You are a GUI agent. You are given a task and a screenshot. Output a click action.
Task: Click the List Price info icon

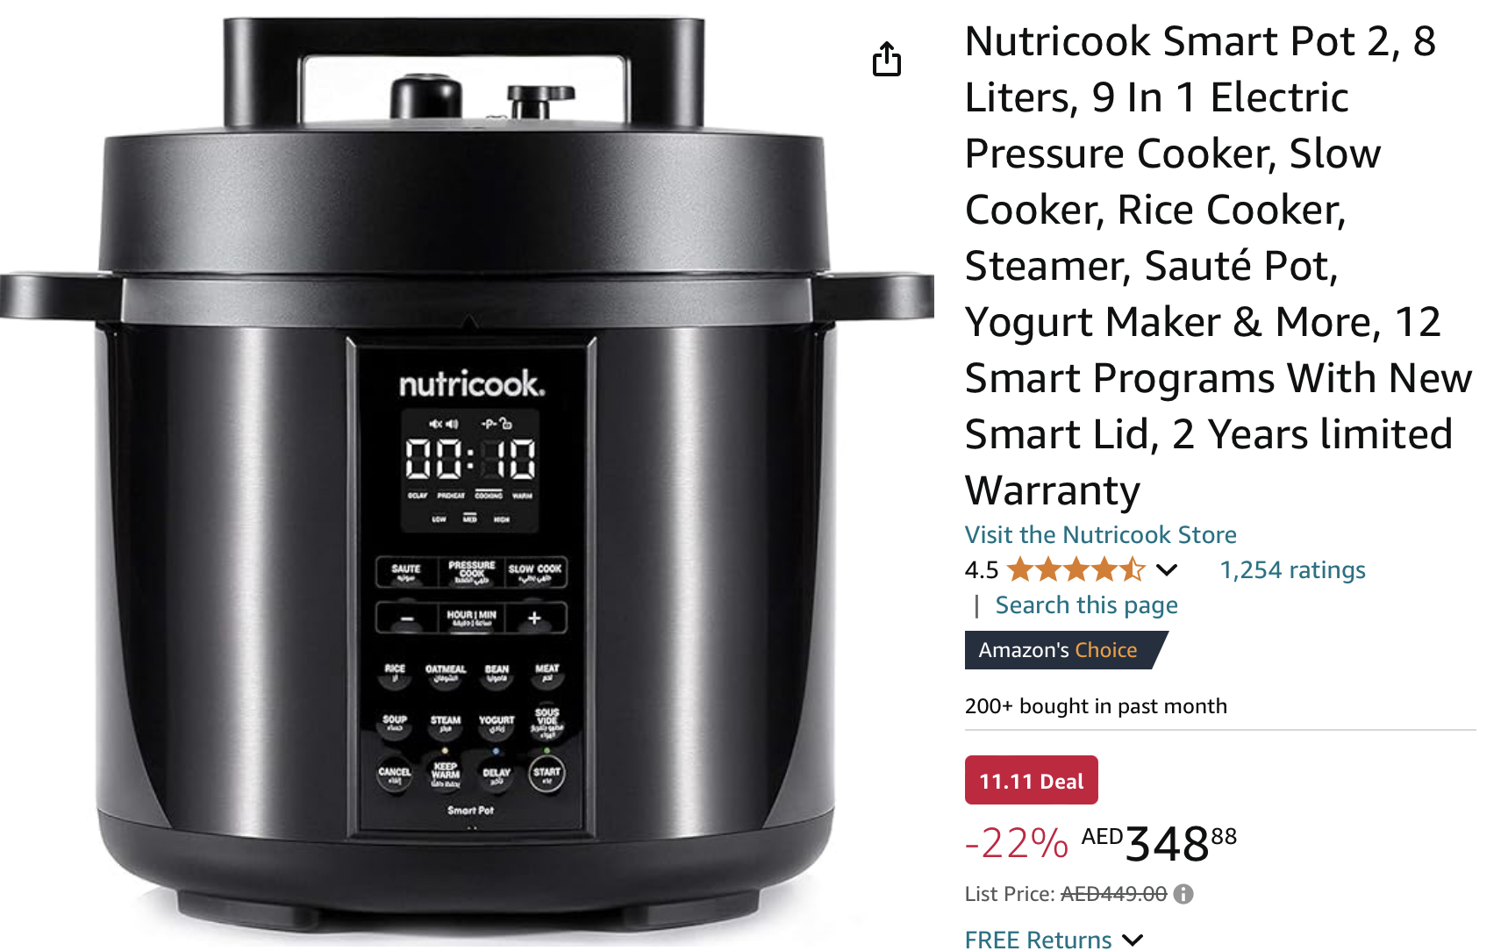coord(1183,894)
